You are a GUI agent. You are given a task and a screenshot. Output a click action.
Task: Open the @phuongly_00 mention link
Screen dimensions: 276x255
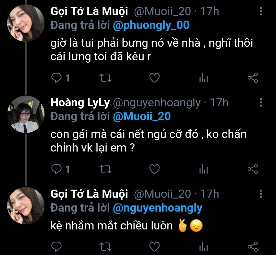coord(151,25)
